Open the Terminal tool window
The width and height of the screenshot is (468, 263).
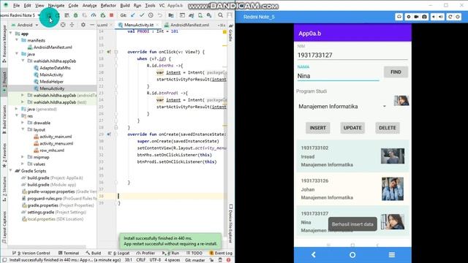pyautogui.click(x=69, y=253)
